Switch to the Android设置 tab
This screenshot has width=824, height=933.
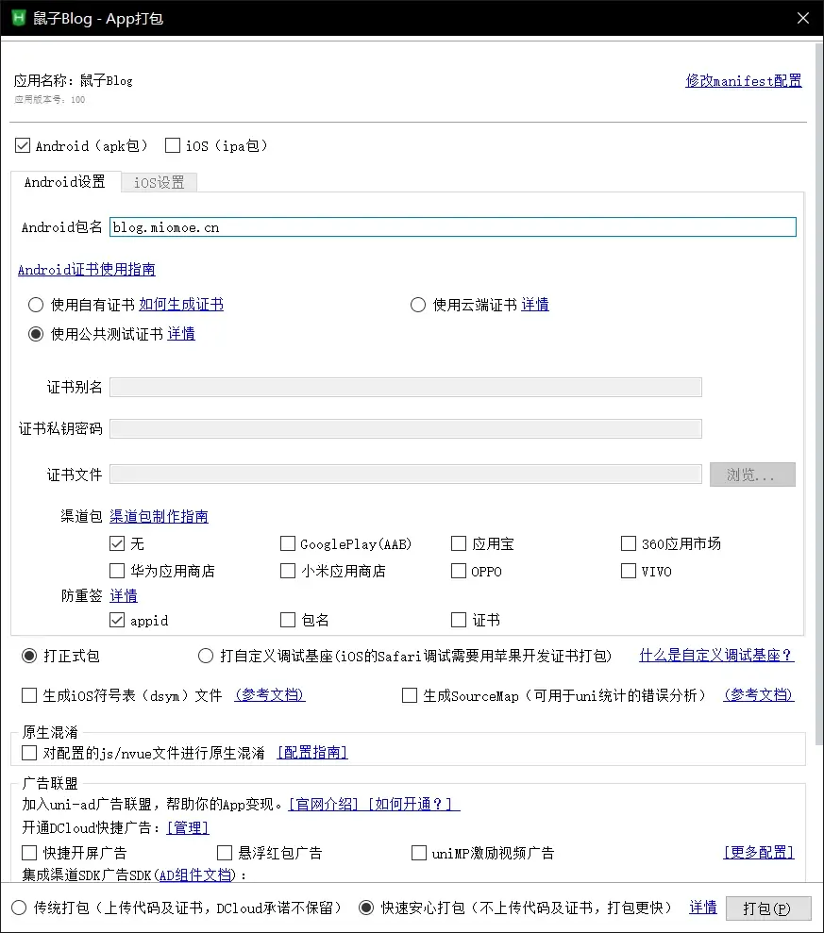pyautogui.click(x=64, y=182)
